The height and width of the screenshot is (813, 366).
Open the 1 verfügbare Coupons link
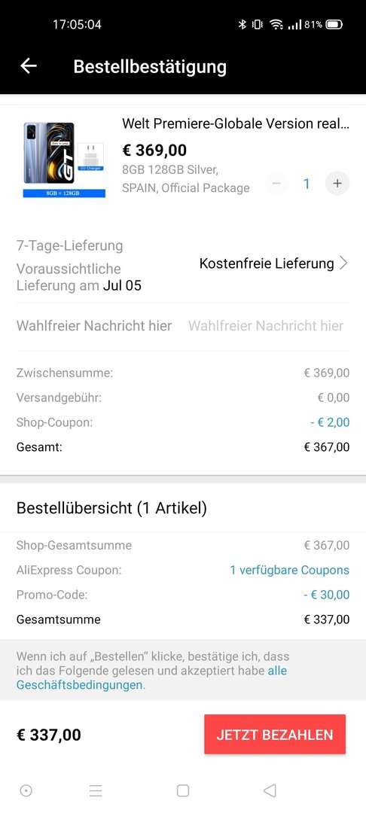pyautogui.click(x=290, y=570)
